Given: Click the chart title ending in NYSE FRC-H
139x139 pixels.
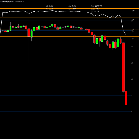Looking at the screenshot, I should coord(12,2).
